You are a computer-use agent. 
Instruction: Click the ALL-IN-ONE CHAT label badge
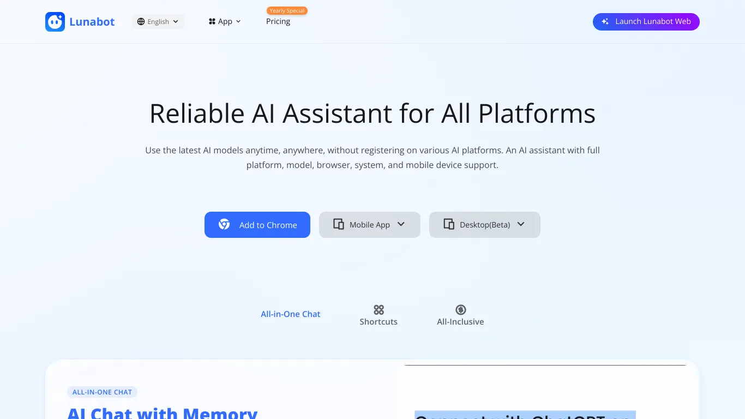click(x=103, y=392)
